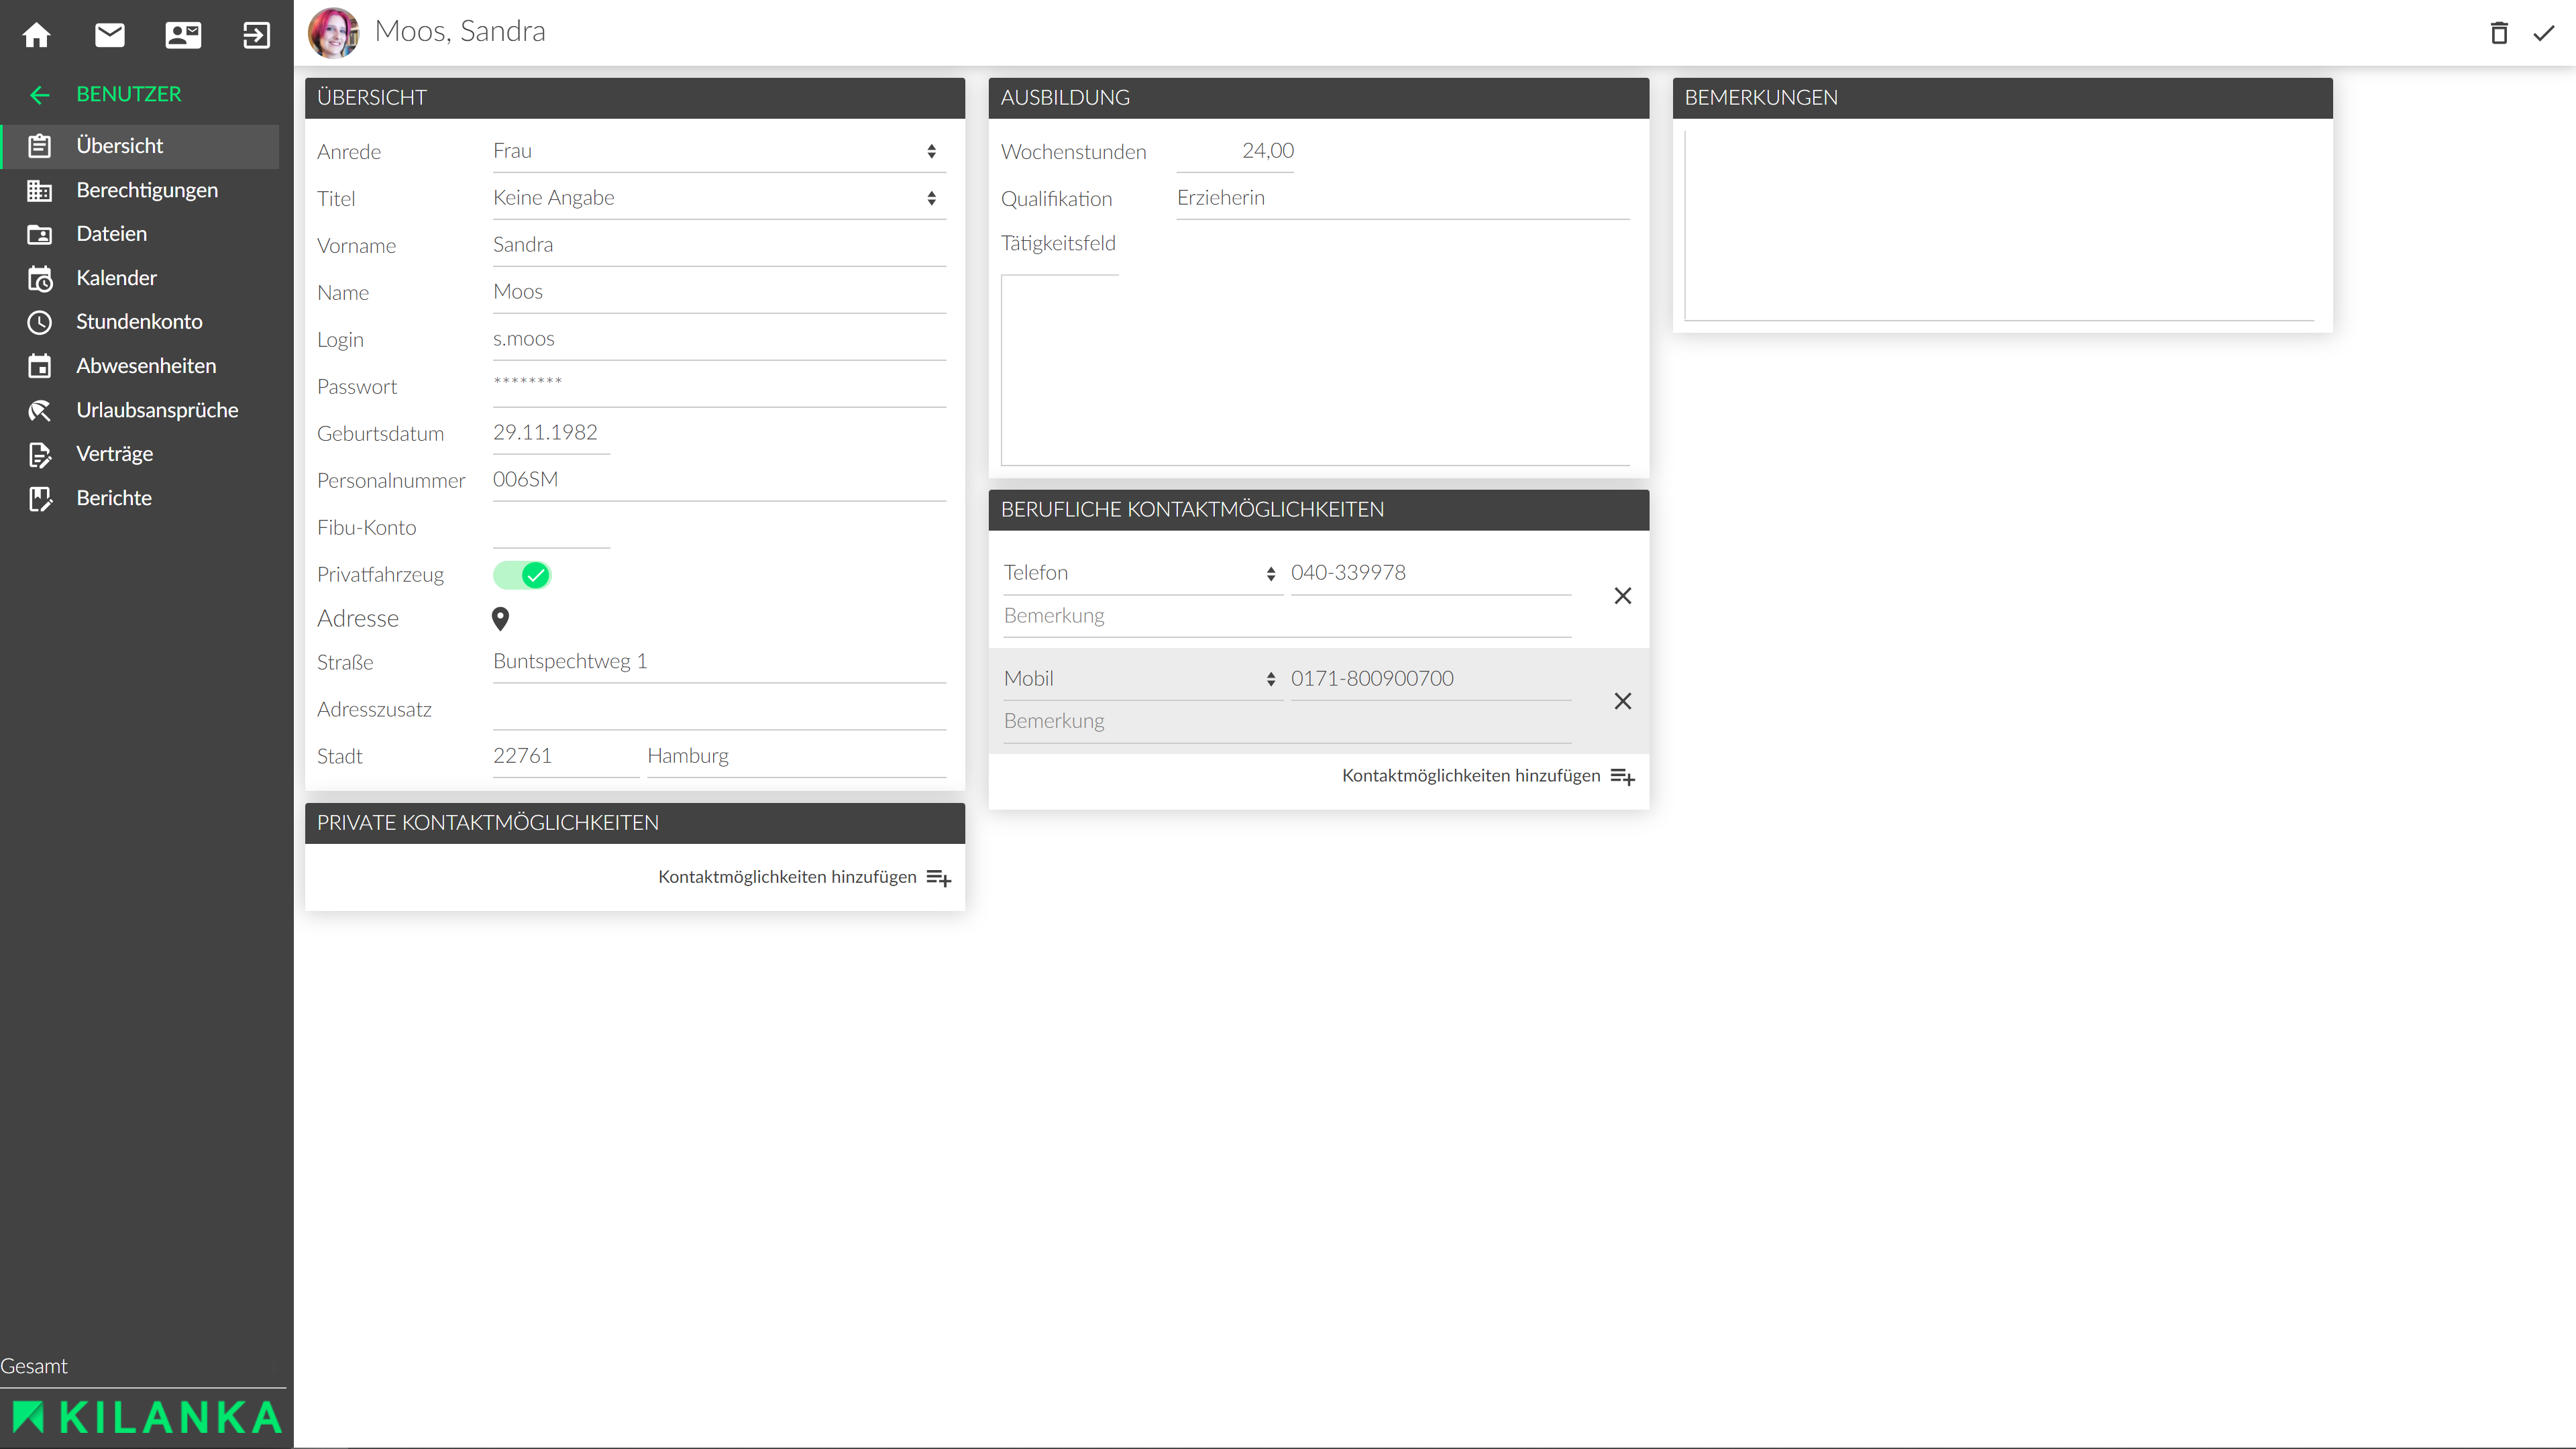Click the contact card icon
Viewport: 2576px width, 1449px height.
(183, 35)
